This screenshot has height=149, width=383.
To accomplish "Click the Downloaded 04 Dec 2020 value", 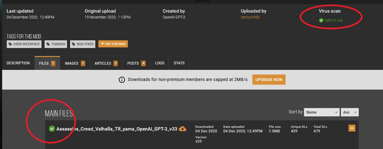I will coord(206,131).
